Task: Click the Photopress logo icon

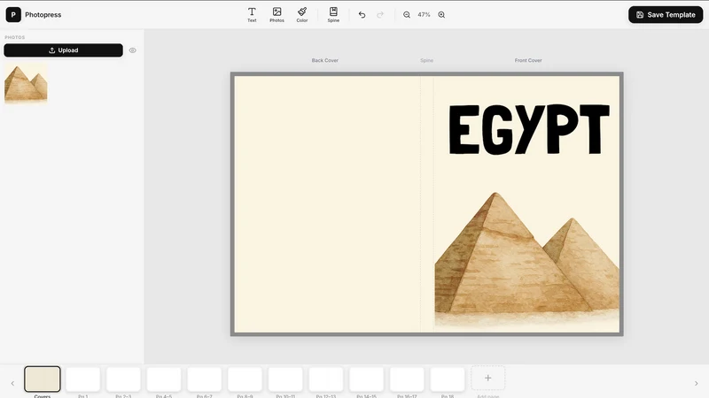Action: point(13,14)
